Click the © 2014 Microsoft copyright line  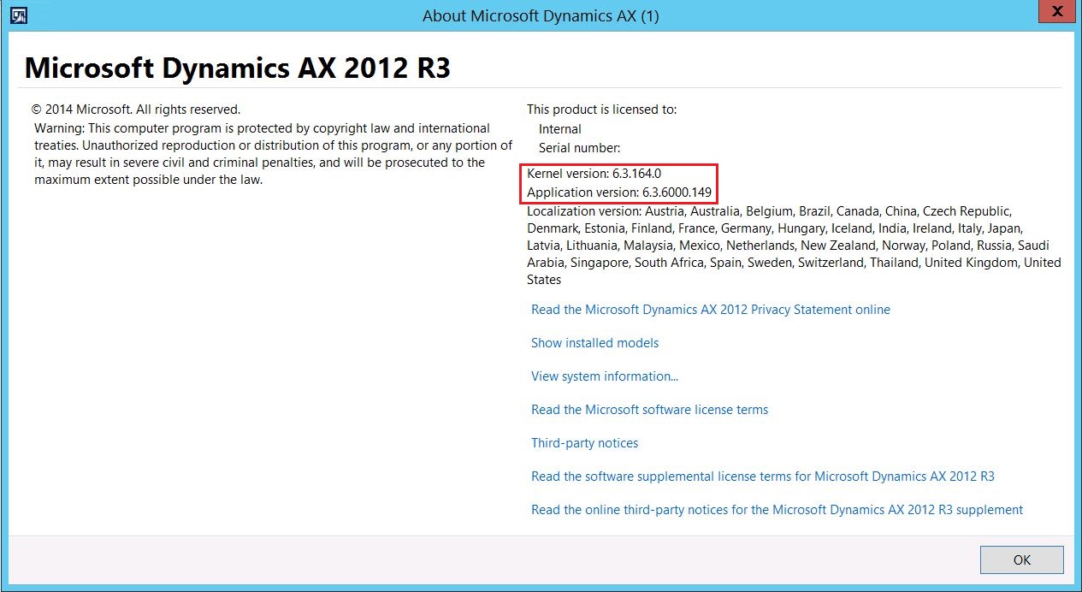136,110
